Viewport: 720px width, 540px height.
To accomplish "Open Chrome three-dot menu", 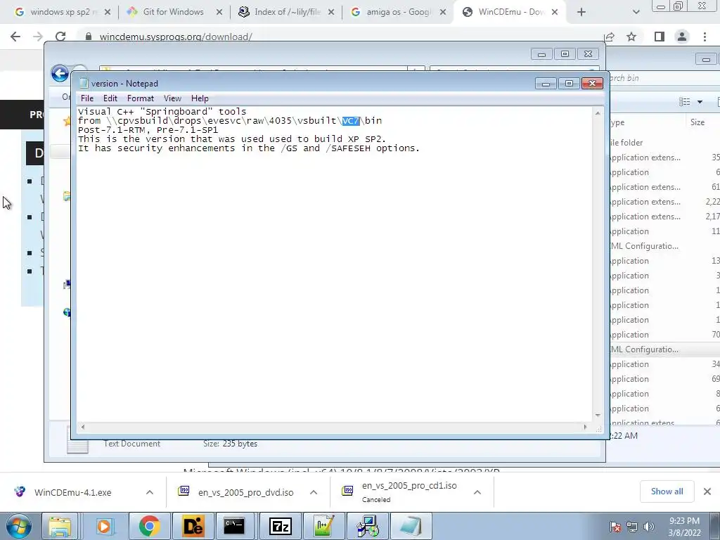I will click(x=705, y=37).
